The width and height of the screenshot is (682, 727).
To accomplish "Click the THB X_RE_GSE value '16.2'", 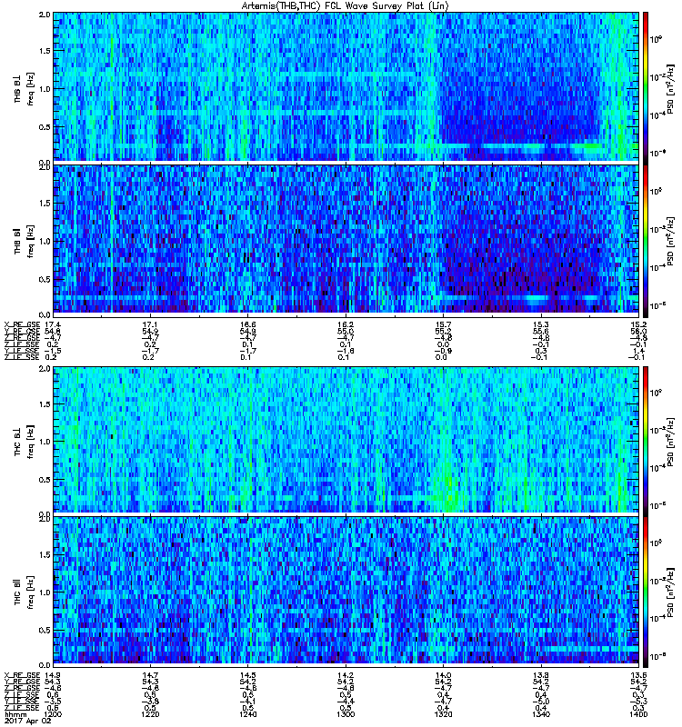I will (346, 324).
